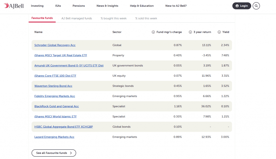
Task: View iShares Core FTSE 100 Dist ETF
Action: [55, 76]
